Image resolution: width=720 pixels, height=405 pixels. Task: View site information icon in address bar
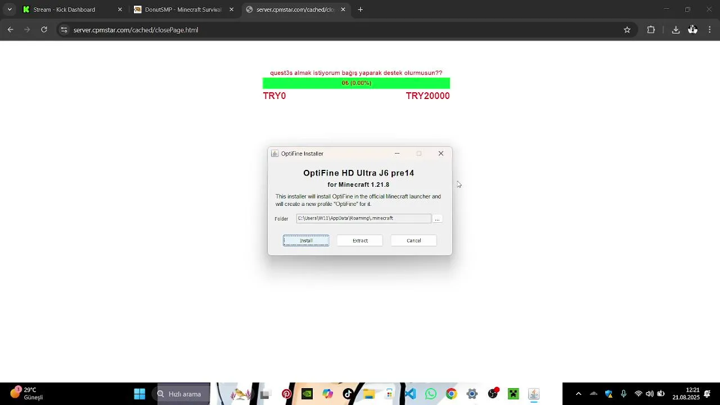click(x=64, y=30)
